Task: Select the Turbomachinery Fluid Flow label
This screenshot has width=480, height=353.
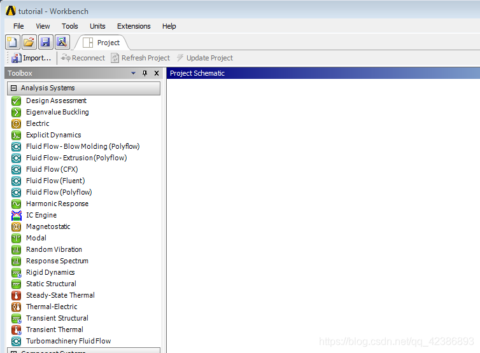Action: (68, 341)
